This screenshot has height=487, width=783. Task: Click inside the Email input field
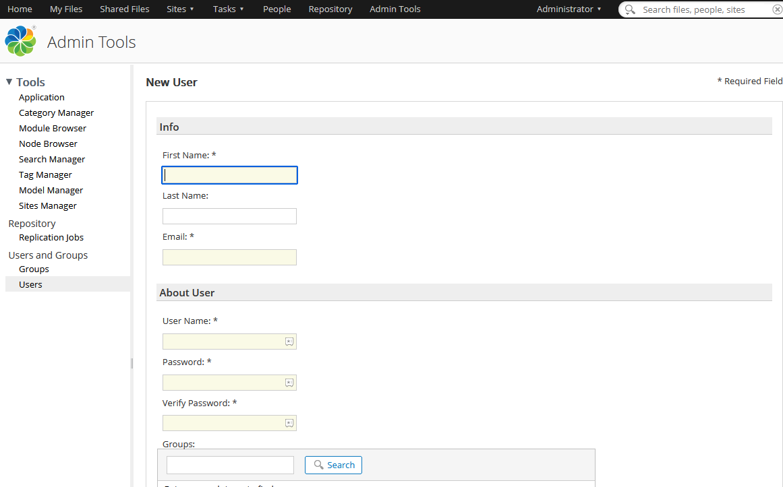229,257
